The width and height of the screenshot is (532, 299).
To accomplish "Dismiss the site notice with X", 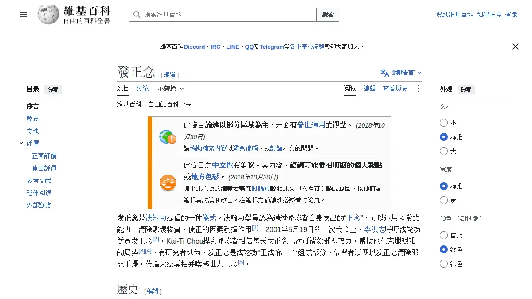I will pos(515,47).
